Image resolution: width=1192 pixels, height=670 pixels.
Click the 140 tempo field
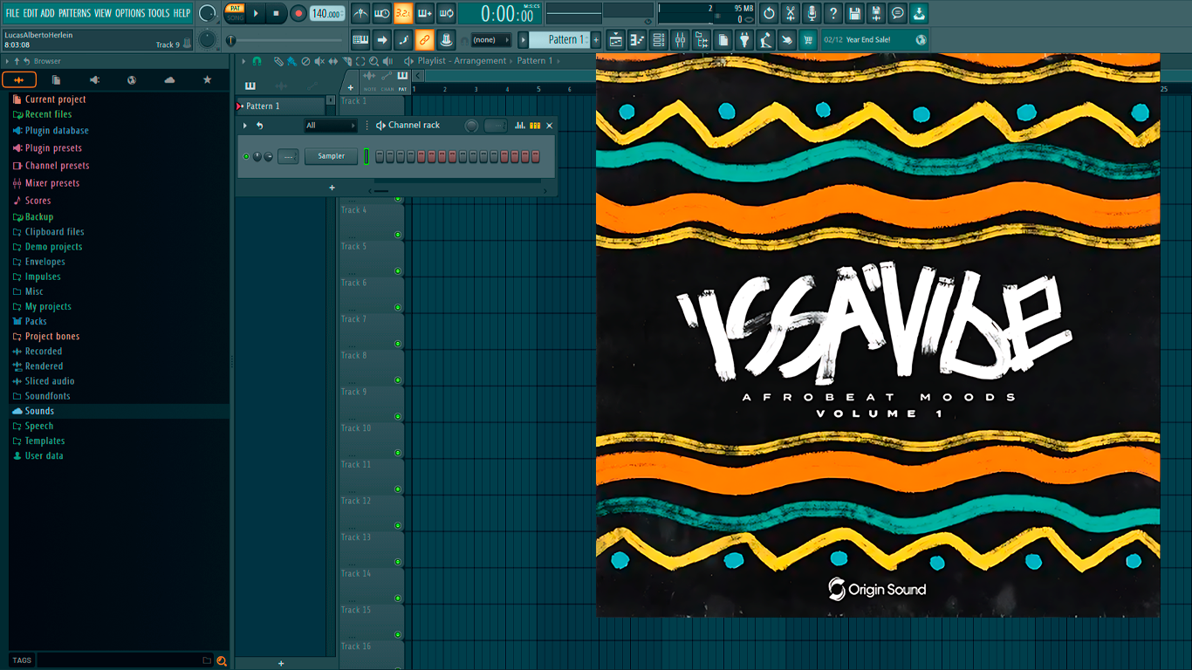click(327, 13)
